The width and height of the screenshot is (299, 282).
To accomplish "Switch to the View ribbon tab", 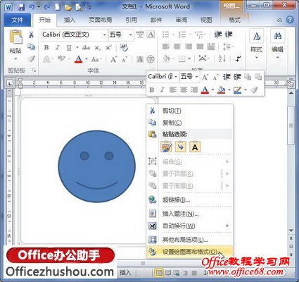I will tap(206, 20).
